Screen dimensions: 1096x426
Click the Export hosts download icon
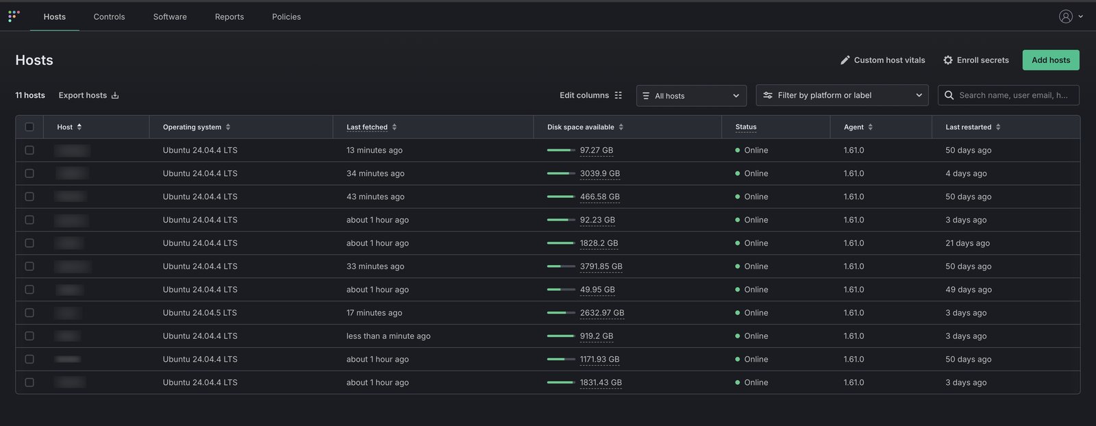(x=115, y=95)
